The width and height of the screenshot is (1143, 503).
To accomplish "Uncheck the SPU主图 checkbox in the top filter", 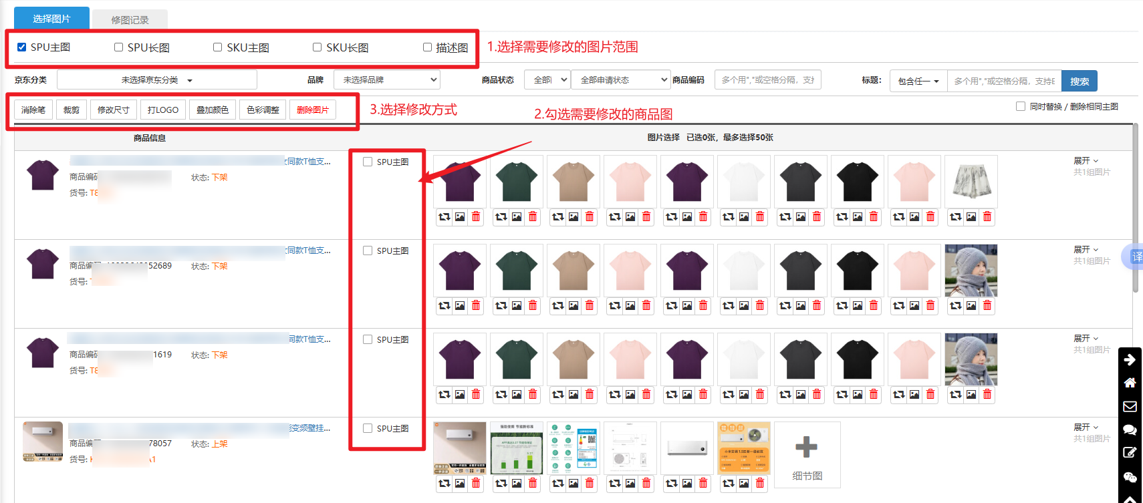I will tap(22, 47).
